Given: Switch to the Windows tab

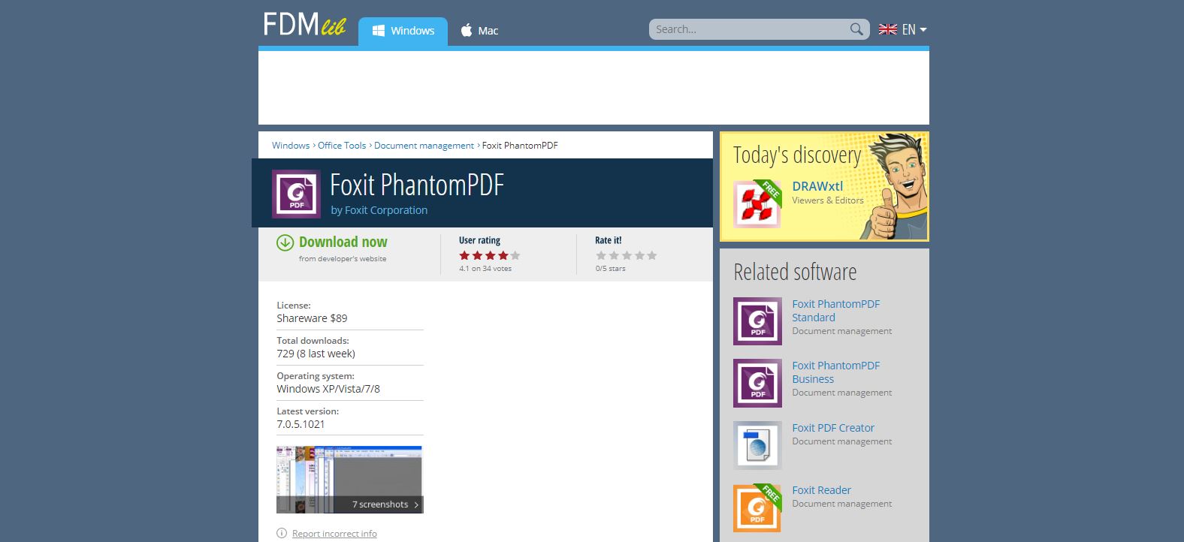Looking at the screenshot, I should (x=403, y=32).
